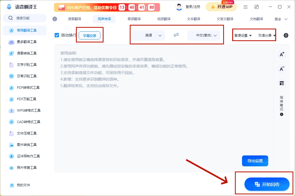Open settings via the gear icon
This screenshot has height=196, width=295.
click(x=286, y=35)
